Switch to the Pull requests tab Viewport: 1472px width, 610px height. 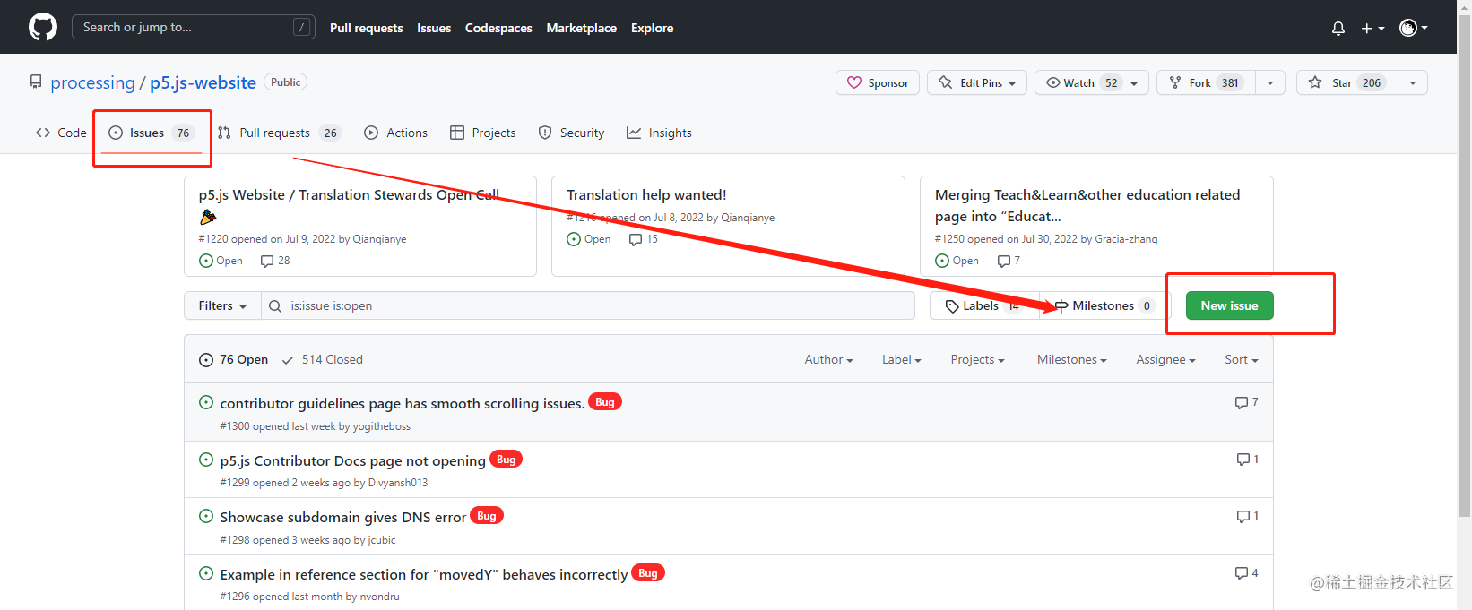(x=279, y=133)
